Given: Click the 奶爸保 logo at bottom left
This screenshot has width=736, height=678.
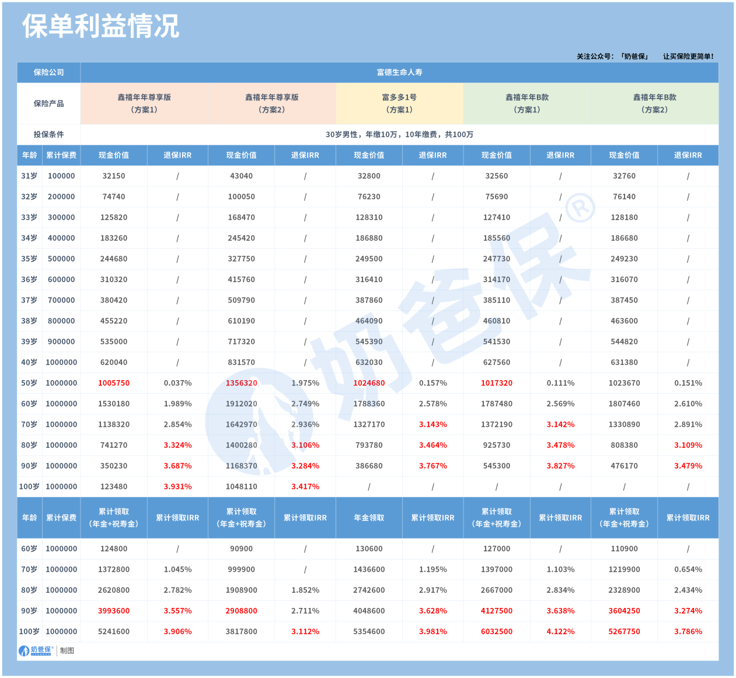Looking at the screenshot, I should pyautogui.click(x=36, y=651).
